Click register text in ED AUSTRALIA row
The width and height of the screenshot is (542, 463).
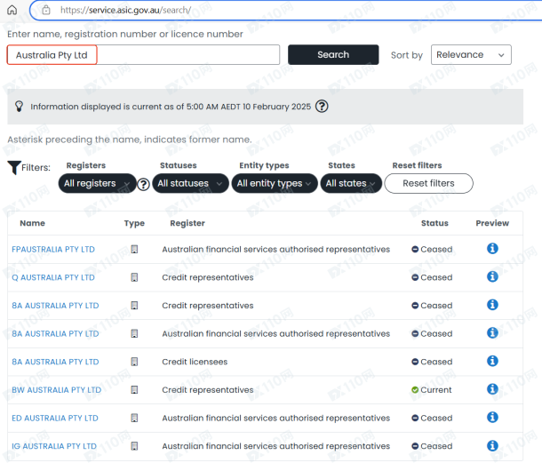pyautogui.click(x=275, y=418)
